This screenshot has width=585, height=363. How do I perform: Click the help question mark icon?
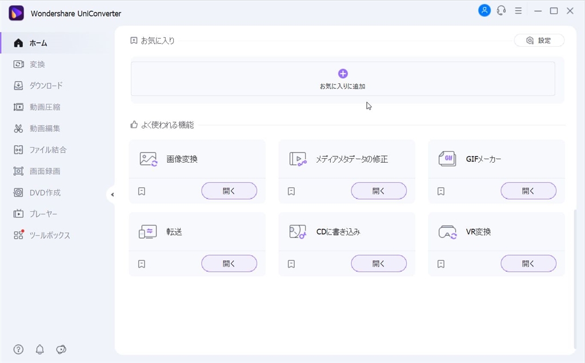coord(19,349)
